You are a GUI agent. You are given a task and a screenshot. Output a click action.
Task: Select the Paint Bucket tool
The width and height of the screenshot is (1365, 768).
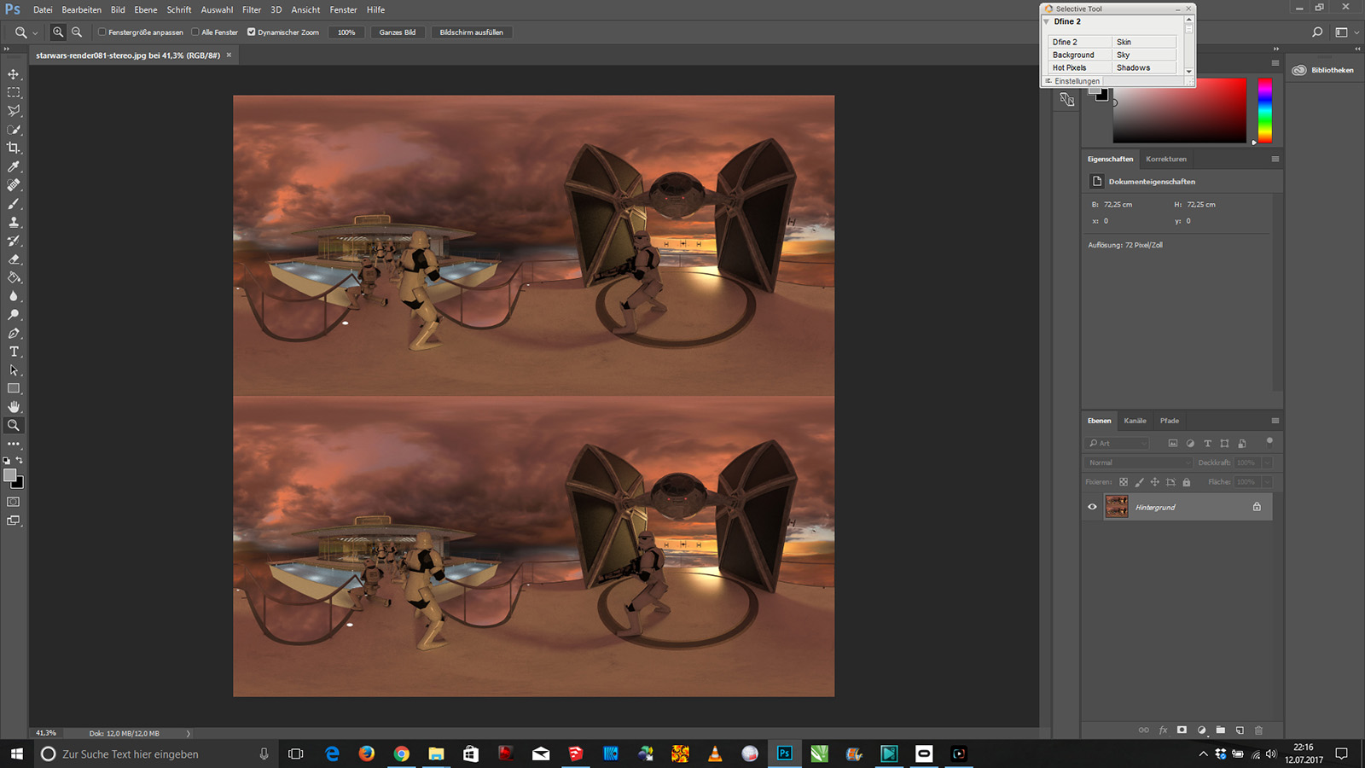[14, 277]
